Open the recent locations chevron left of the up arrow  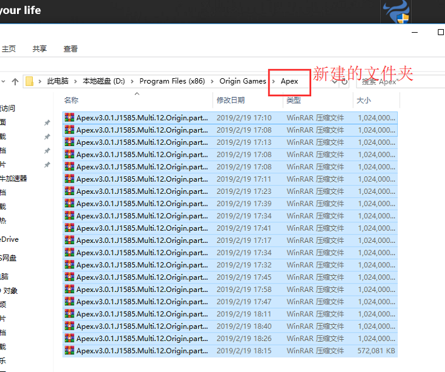tap(3, 82)
